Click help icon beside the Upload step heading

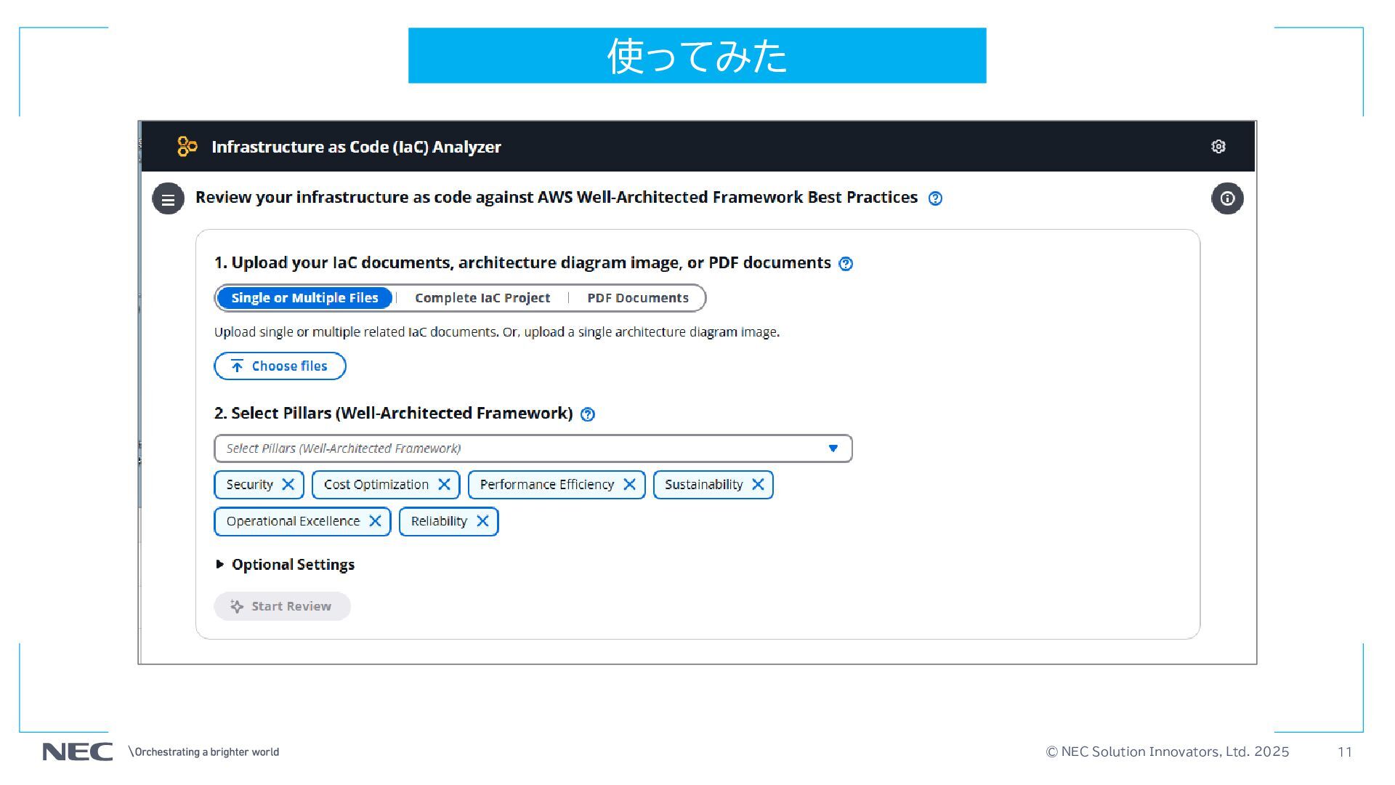(846, 264)
